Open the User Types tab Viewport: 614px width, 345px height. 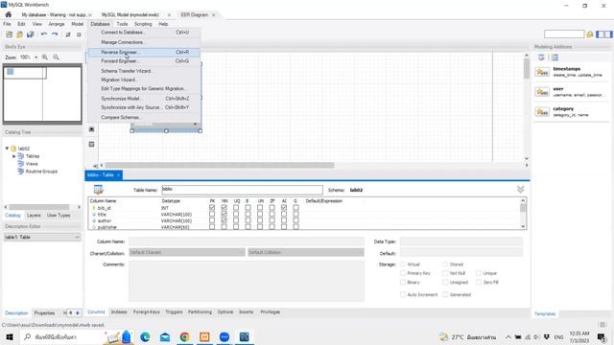pos(59,215)
